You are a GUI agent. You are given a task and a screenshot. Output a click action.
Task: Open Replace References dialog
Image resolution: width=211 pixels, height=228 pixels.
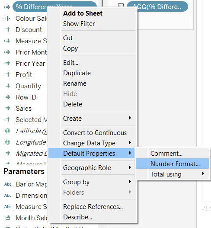click(x=93, y=207)
